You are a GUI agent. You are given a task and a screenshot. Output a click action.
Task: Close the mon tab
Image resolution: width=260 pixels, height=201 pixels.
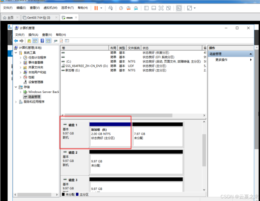click(x=76, y=17)
